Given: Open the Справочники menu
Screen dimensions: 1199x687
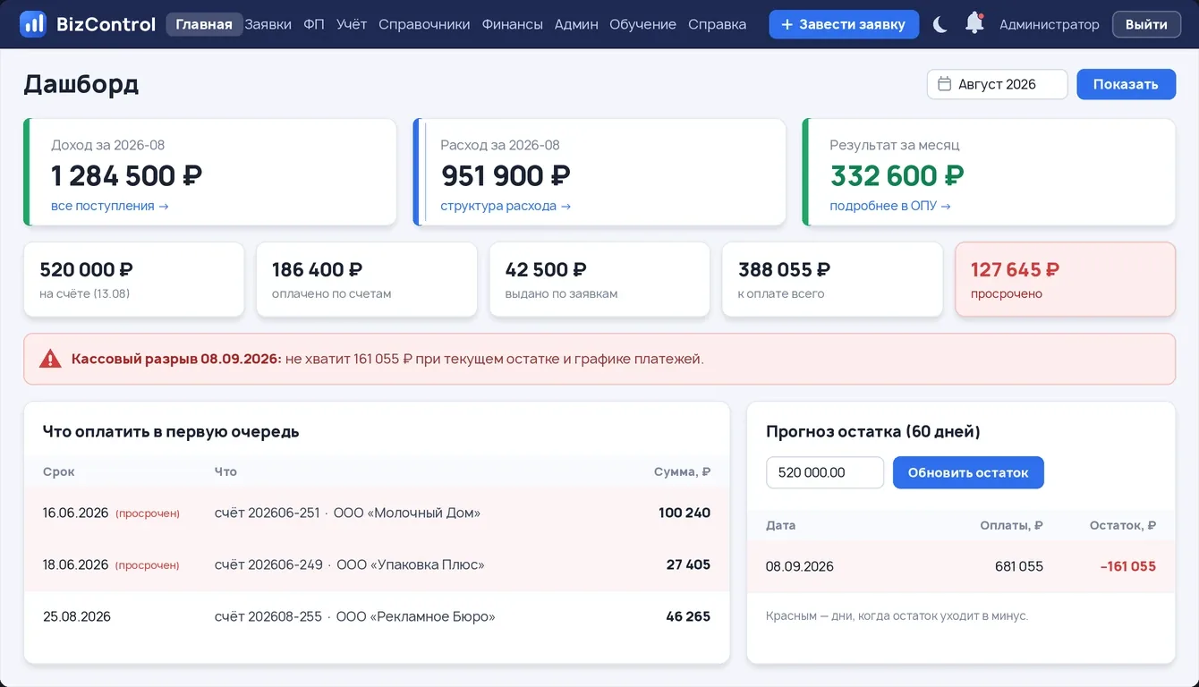Looking at the screenshot, I should [x=424, y=24].
